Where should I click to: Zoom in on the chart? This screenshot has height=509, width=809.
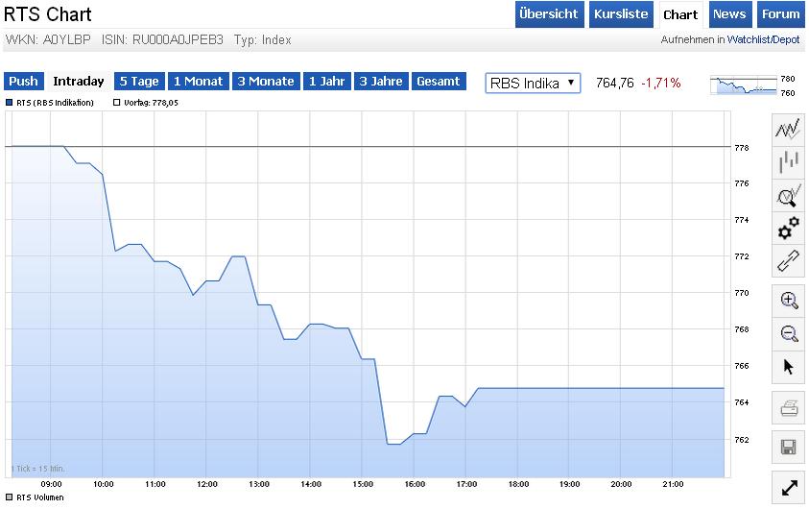click(x=788, y=301)
